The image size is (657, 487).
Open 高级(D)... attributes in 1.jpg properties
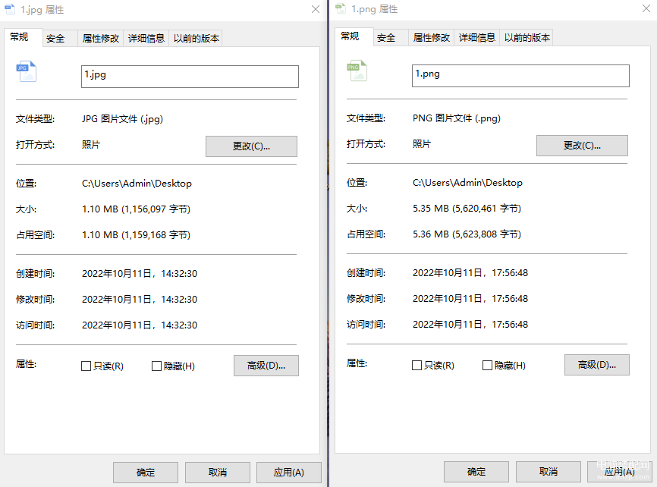coord(266,366)
